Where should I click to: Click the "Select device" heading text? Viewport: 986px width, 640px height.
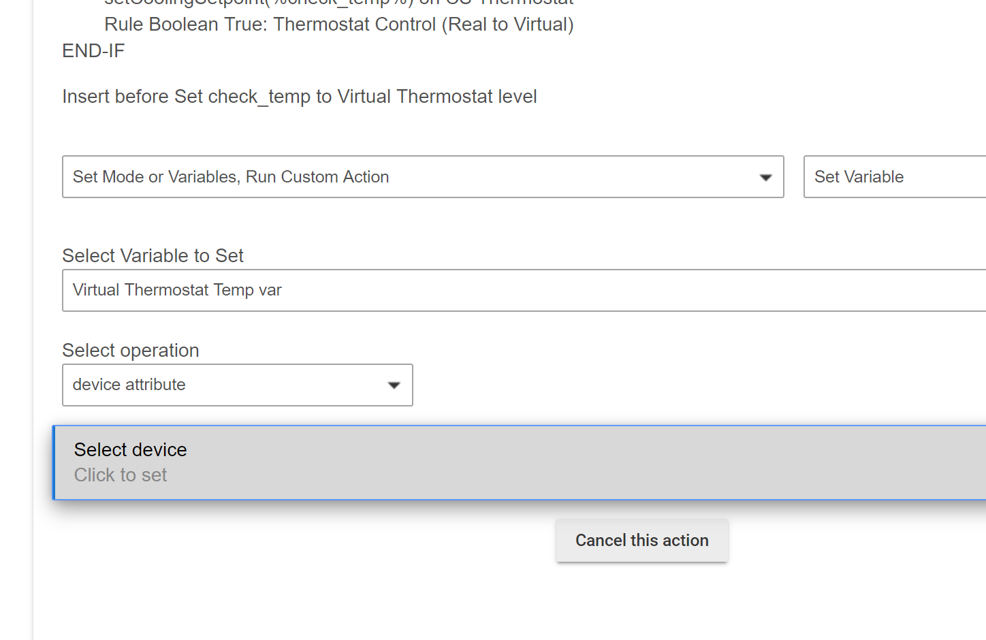(x=130, y=450)
